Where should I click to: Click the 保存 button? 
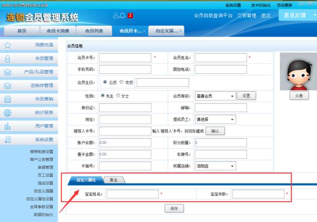pyautogui.click(x=174, y=208)
